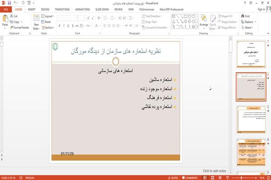271x180 pixels.
Task: Switch to the ANIMATIONS tab
Action: (x=83, y=9)
